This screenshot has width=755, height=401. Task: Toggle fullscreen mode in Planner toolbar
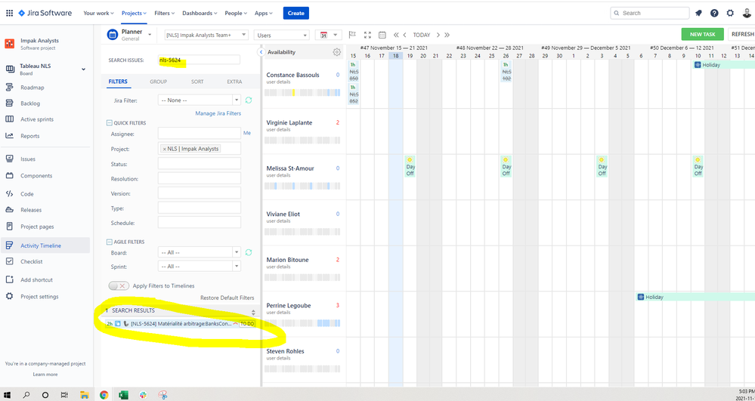click(x=367, y=35)
